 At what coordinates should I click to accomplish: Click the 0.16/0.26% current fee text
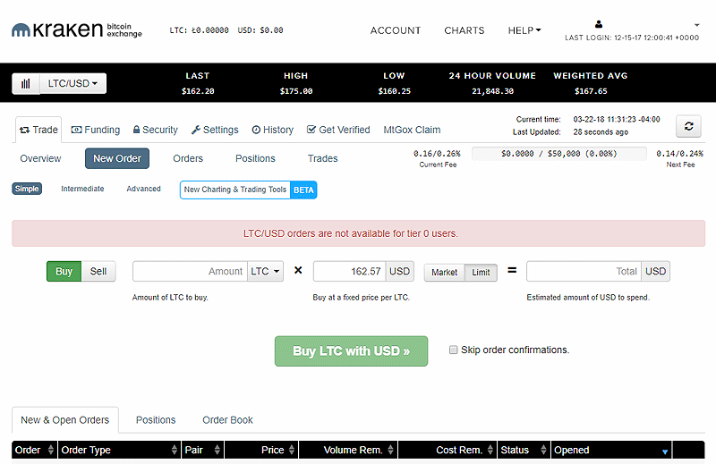[437, 154]
